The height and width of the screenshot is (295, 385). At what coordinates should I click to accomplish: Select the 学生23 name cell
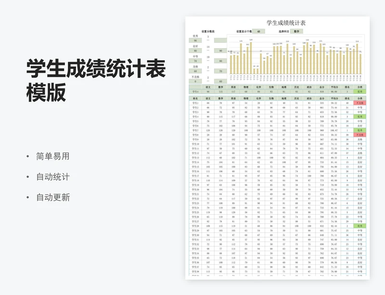[x=195, y=204]
